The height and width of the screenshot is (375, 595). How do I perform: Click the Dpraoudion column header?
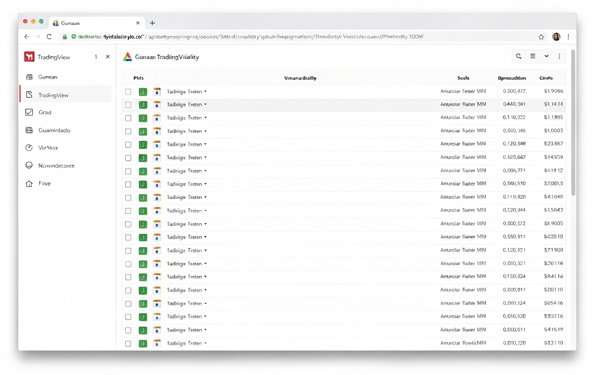click(x=512, y=78)
